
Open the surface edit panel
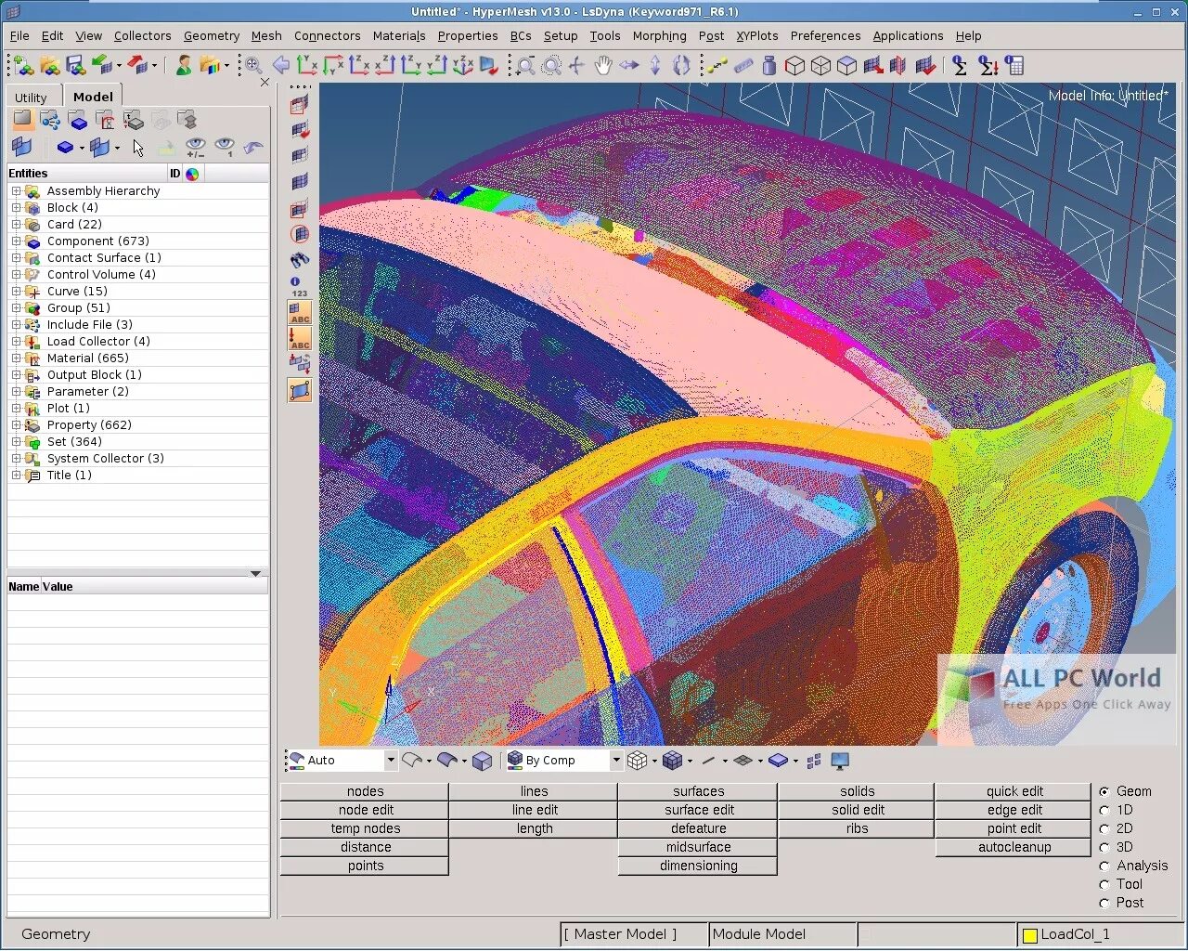[698, 811]
